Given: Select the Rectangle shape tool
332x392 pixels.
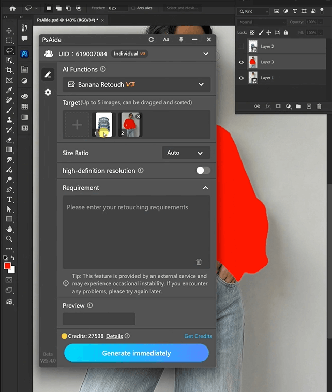Looking at the screenshot, I should pyautogui.click(x=9, y=219).
